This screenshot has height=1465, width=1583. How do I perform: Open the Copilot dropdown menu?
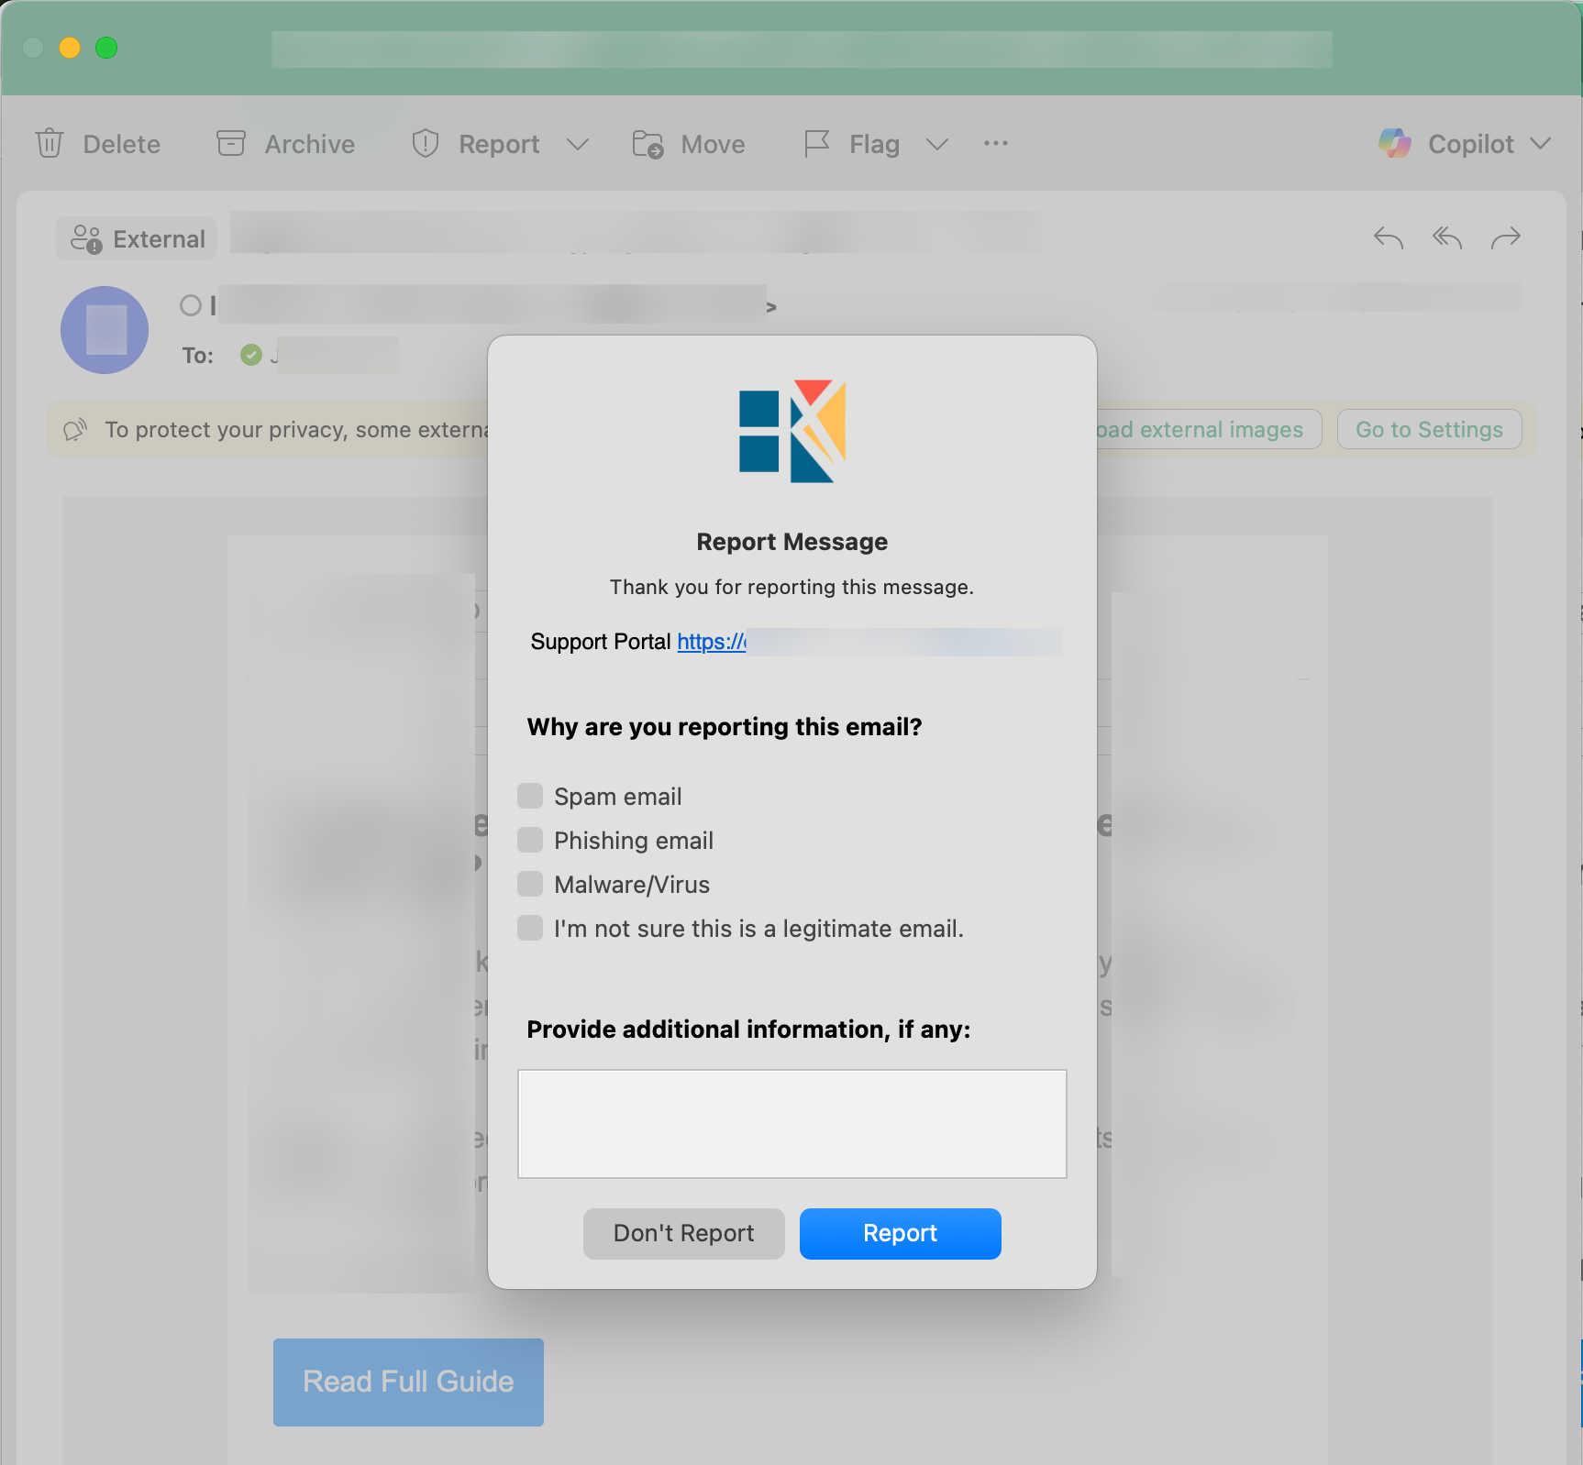click(x=1541, y=144)
